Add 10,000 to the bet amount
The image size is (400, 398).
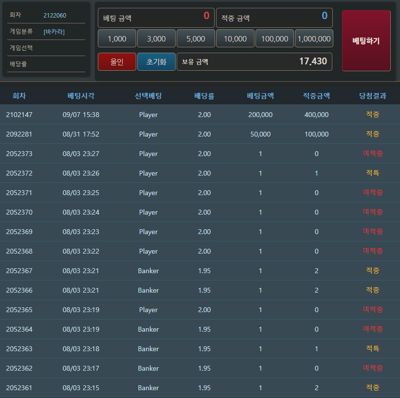tap(235, 39)
